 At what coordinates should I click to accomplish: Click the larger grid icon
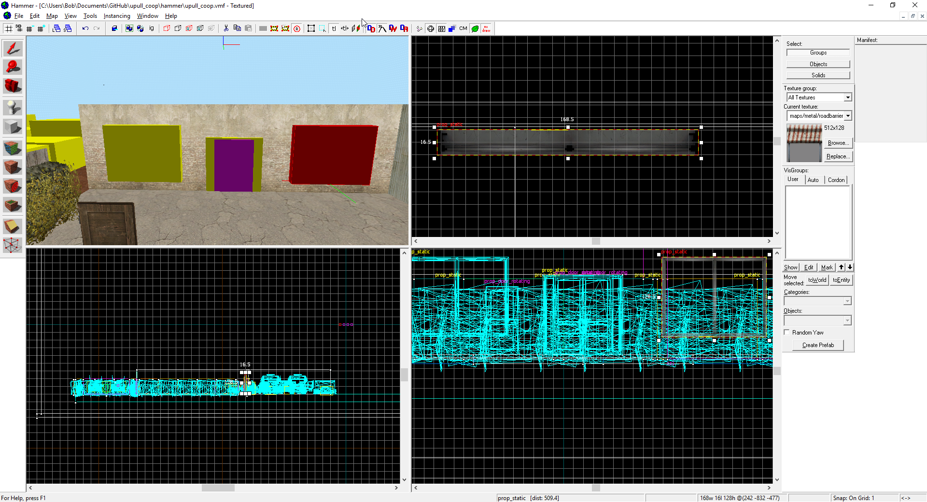pyautogui.click(x=41, y=28)
